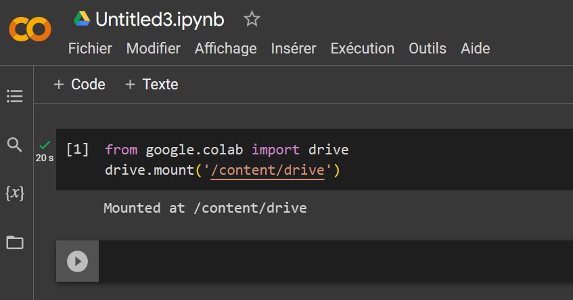Click the green checkmark execution status
Viewport: 573px width, 300px height.
click(x=45, y=145)
